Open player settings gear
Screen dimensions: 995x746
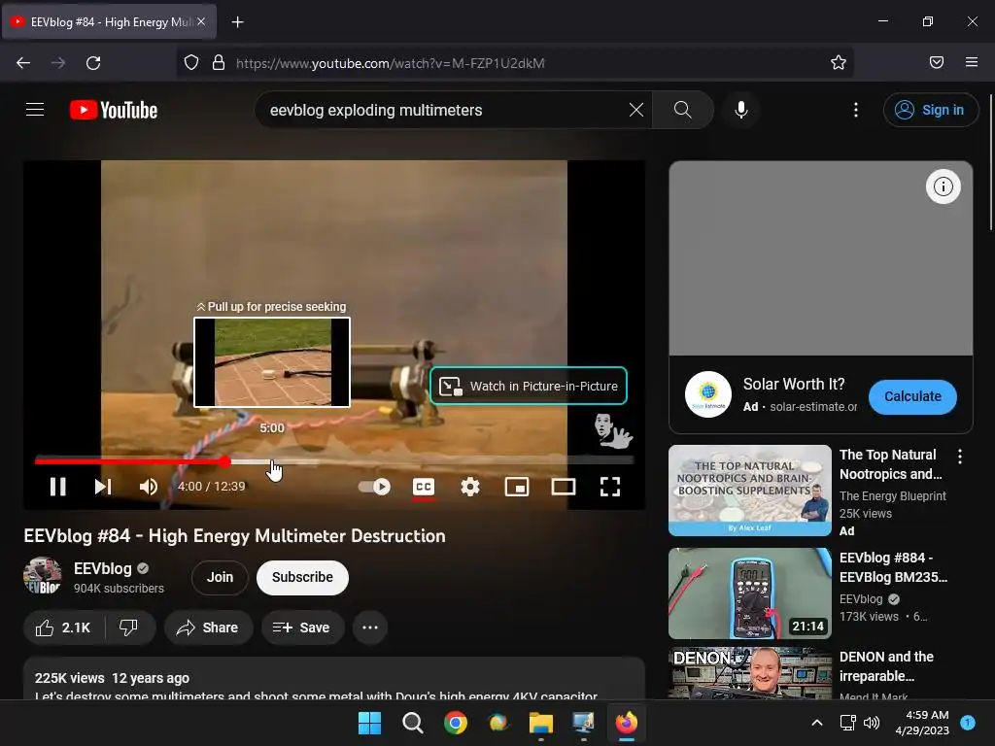(x=470, y=487)
